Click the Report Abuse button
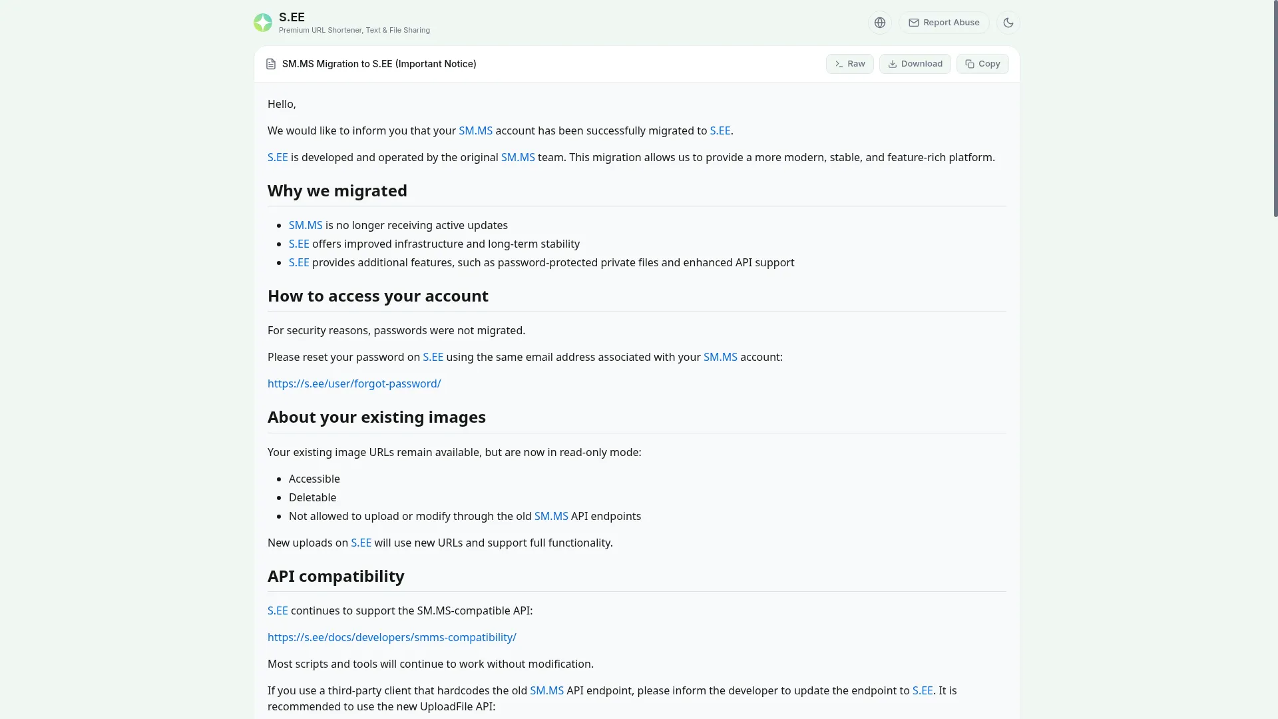Image resolution: width=1278 pixels, height=719 pixels. click(x=944, y=23)
